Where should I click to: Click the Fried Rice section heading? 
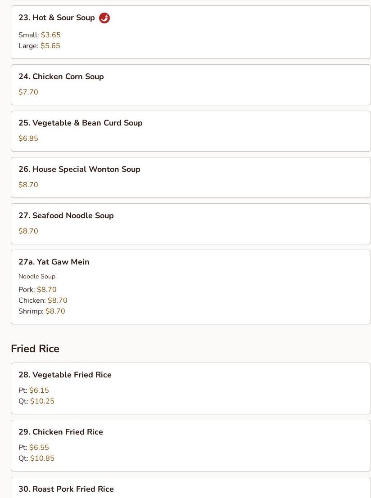tap(35, 349)
